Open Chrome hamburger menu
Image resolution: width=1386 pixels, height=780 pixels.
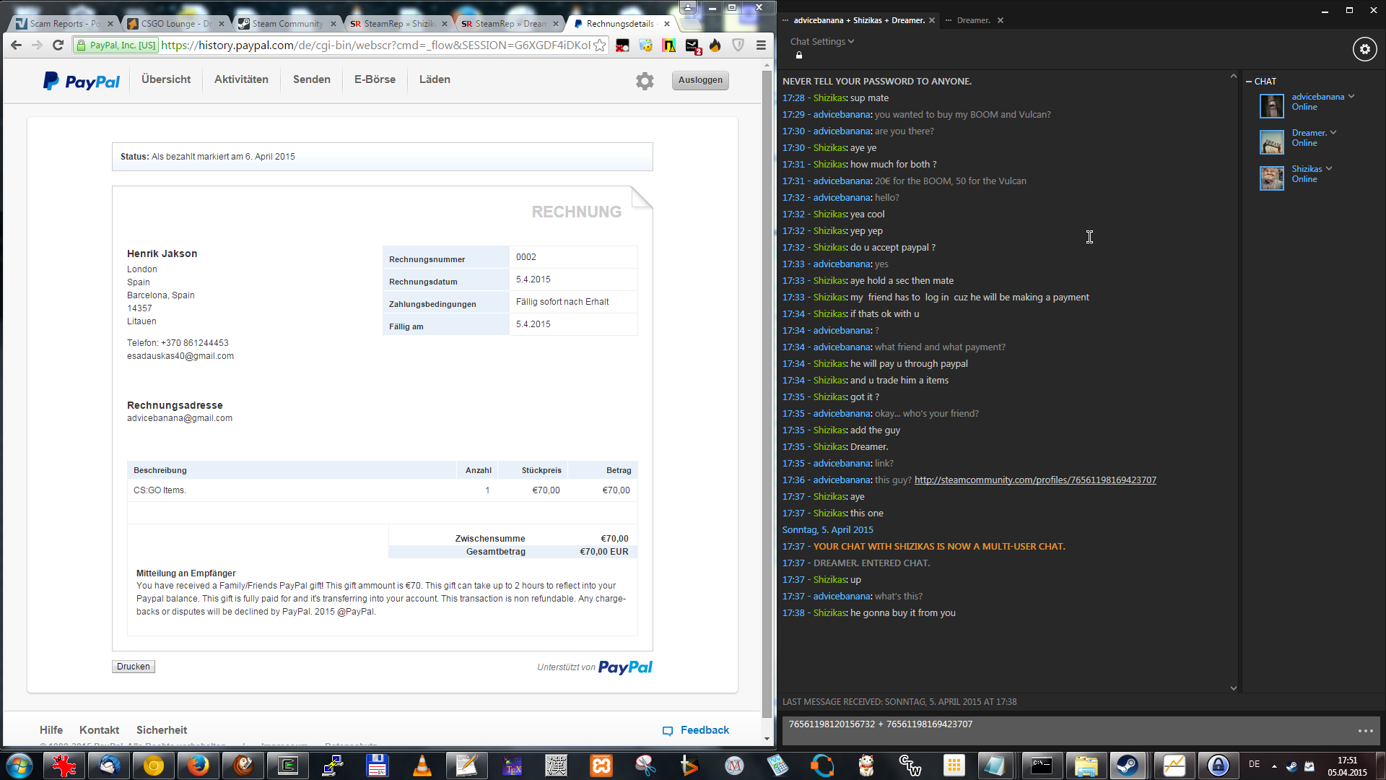(761, 45)
